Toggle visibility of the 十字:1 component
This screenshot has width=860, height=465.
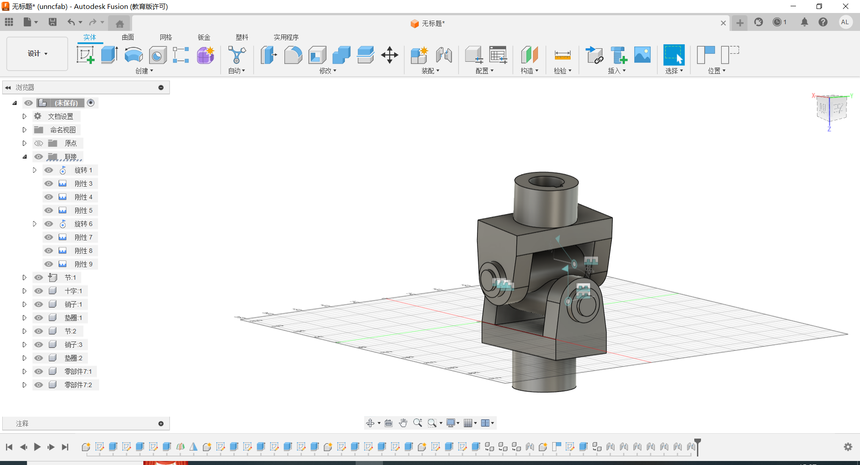[x=39, y=291]
